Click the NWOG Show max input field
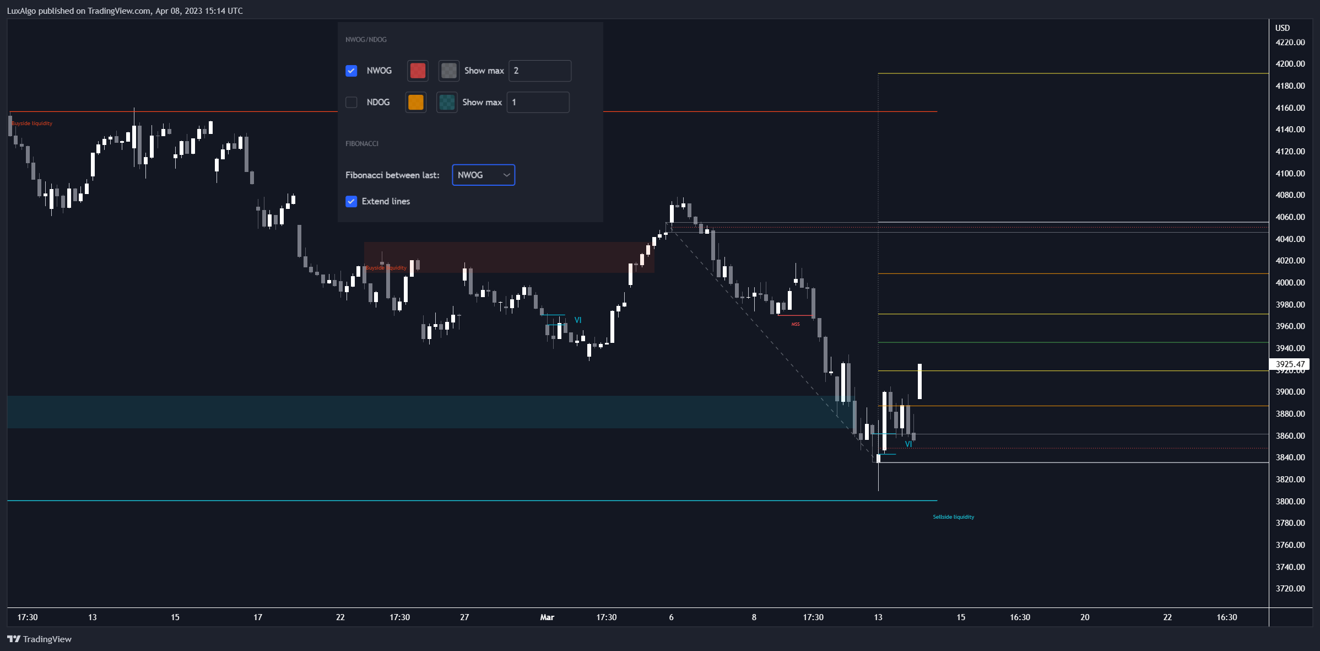This screenshot has height=651, width=1320. coord(540,71)
